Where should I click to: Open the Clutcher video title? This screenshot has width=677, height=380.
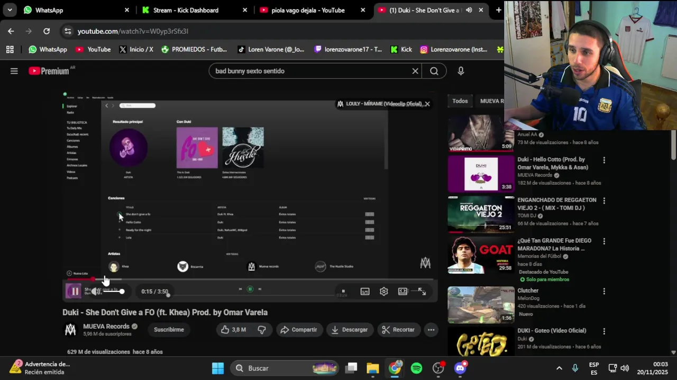click(528, 290)
